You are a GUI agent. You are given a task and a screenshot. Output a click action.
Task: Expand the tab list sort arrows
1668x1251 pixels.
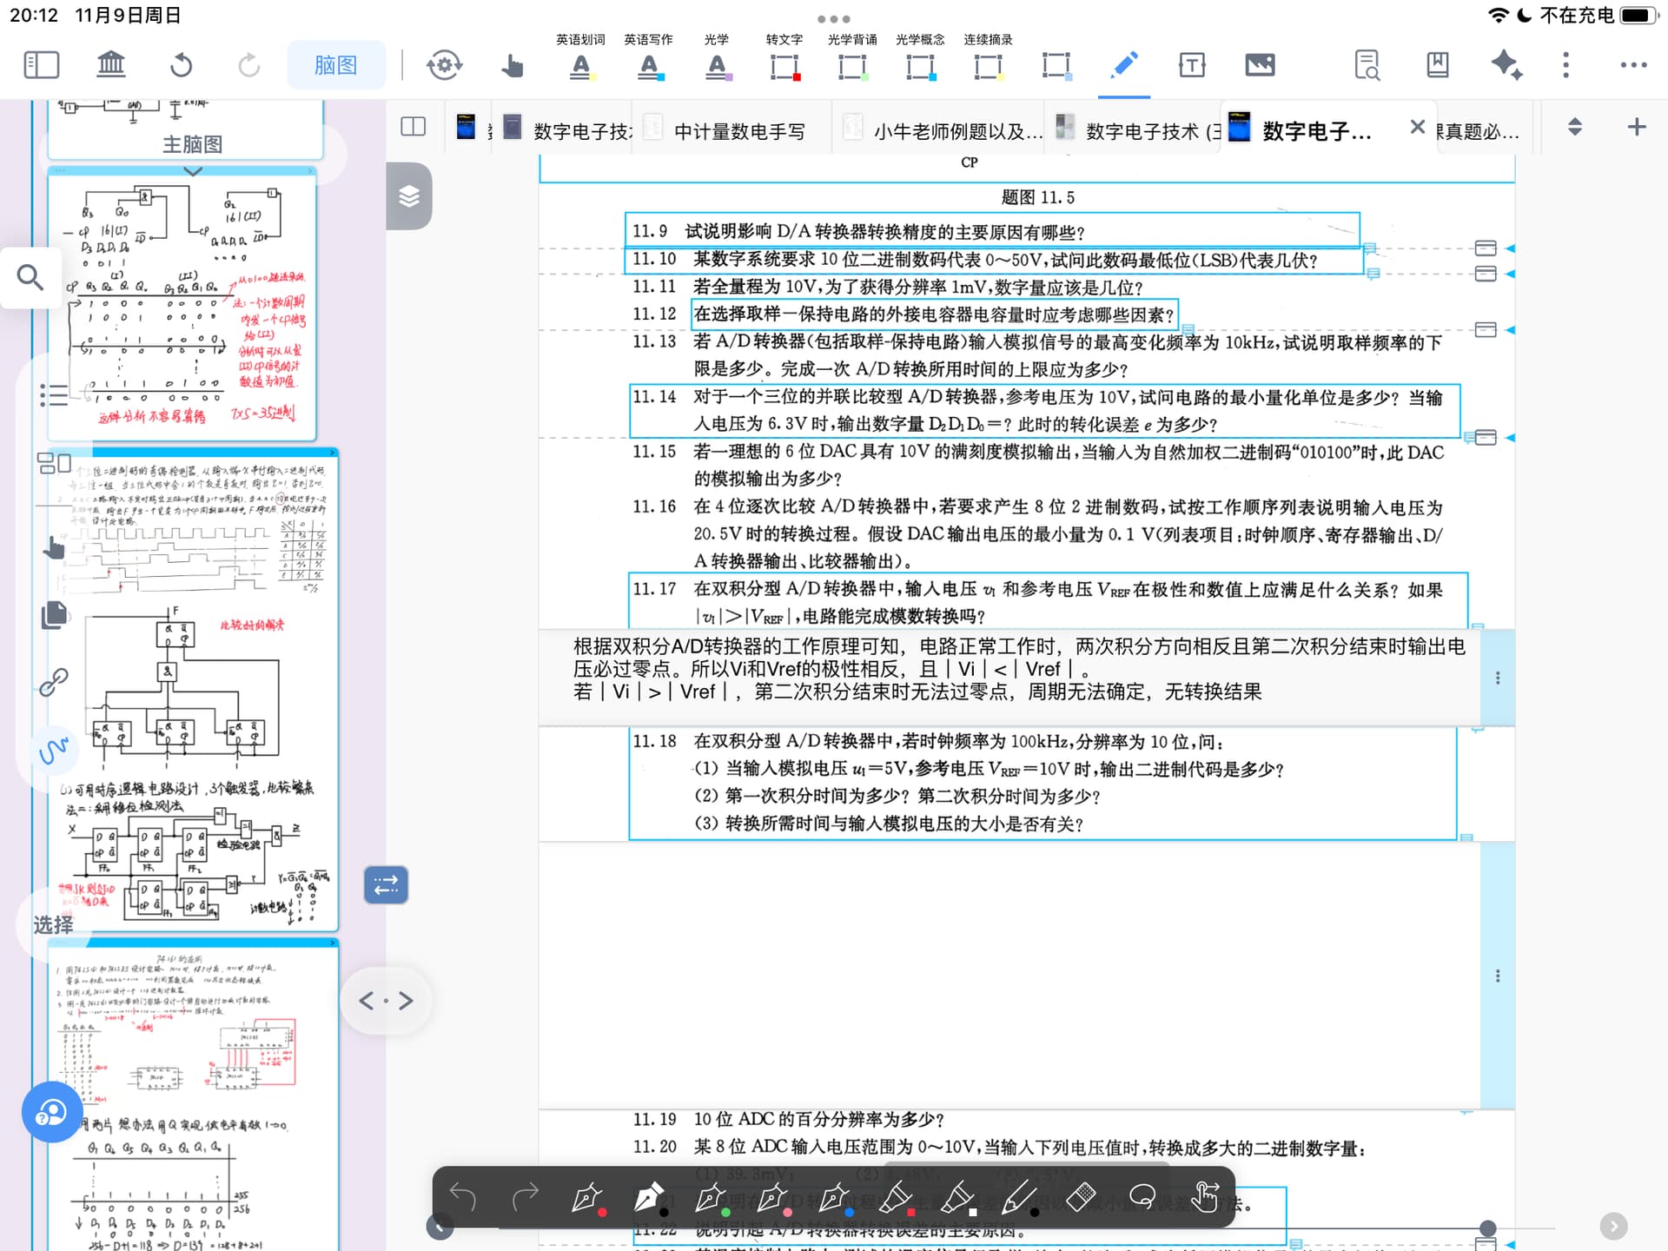pyautogui.click(x=1574, y=127)
